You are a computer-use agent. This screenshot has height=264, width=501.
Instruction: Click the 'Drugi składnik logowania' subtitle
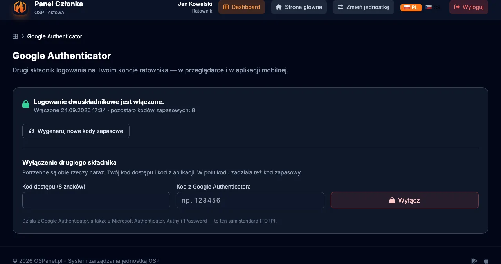click(150, 70)
